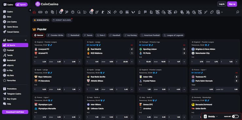Switch to Sports mode at the top left

pos(21,5)
